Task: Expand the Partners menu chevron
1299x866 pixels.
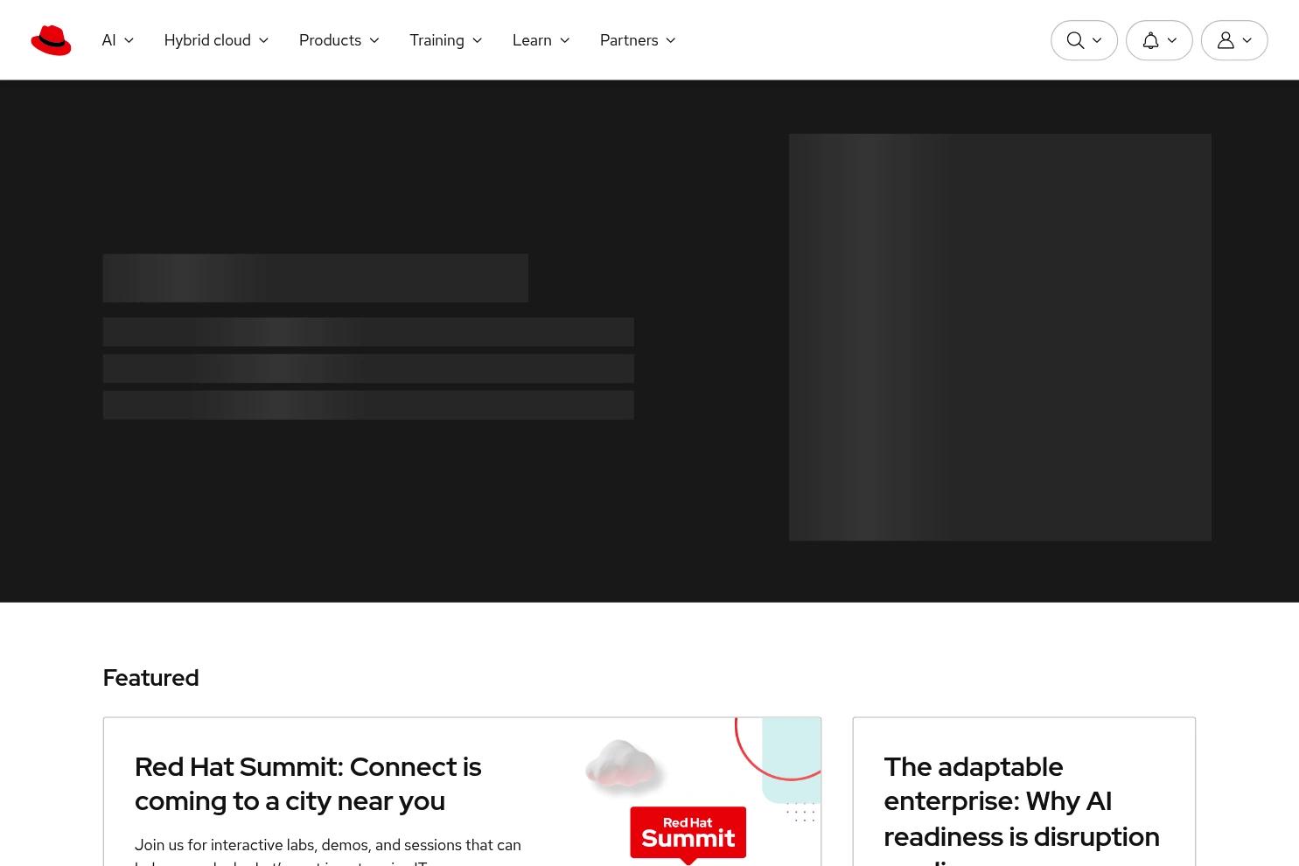Action: 671,40
